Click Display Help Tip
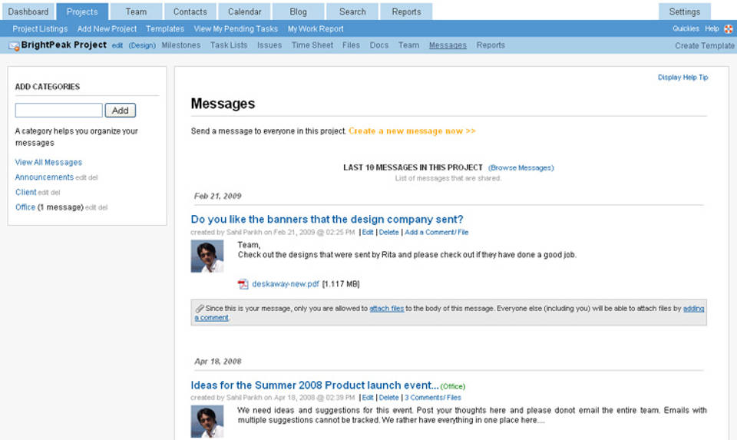Screen dimensions: 737x440 click(x=682, y=78)
